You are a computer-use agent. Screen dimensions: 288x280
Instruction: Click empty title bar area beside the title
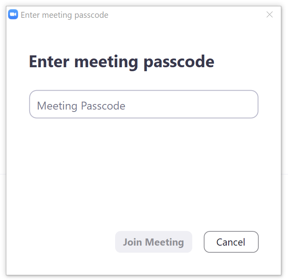coord(184,15)
